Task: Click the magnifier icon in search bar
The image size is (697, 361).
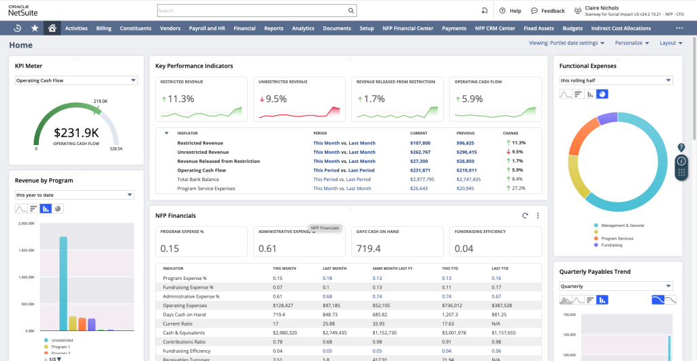Action: [351, 11]
